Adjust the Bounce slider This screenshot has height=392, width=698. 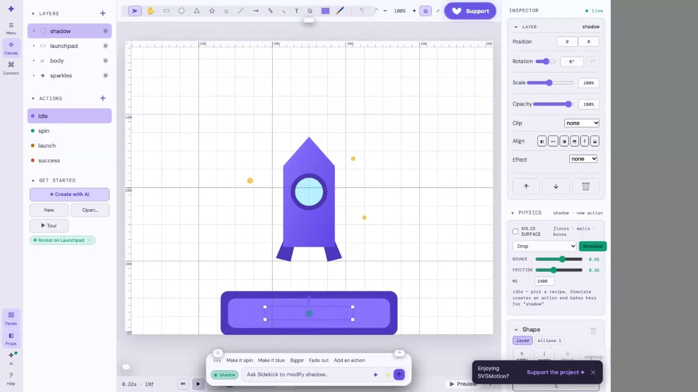559,259
